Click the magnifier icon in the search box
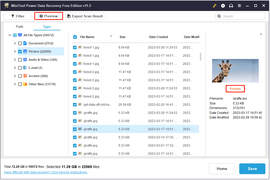Viewport: 270px width, 180px height. tap(219, 16)
